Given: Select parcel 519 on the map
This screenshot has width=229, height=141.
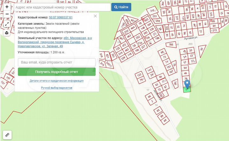Looking at the screenshot, I should point(121,54).
